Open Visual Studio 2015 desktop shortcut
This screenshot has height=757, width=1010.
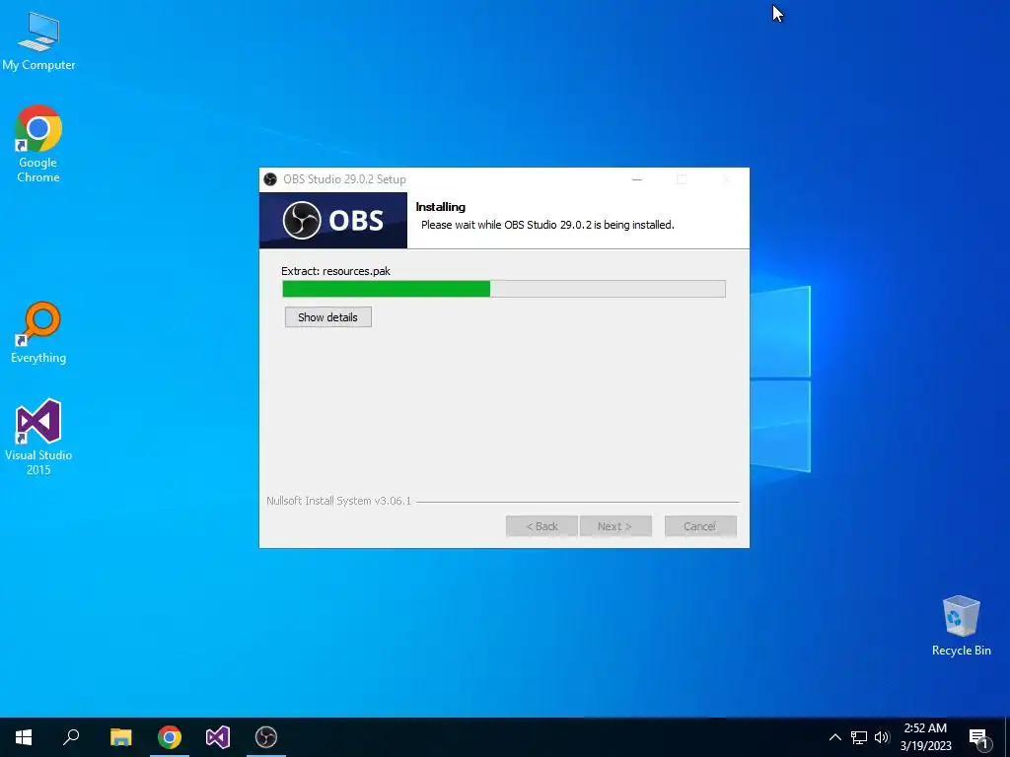point(38,437)
